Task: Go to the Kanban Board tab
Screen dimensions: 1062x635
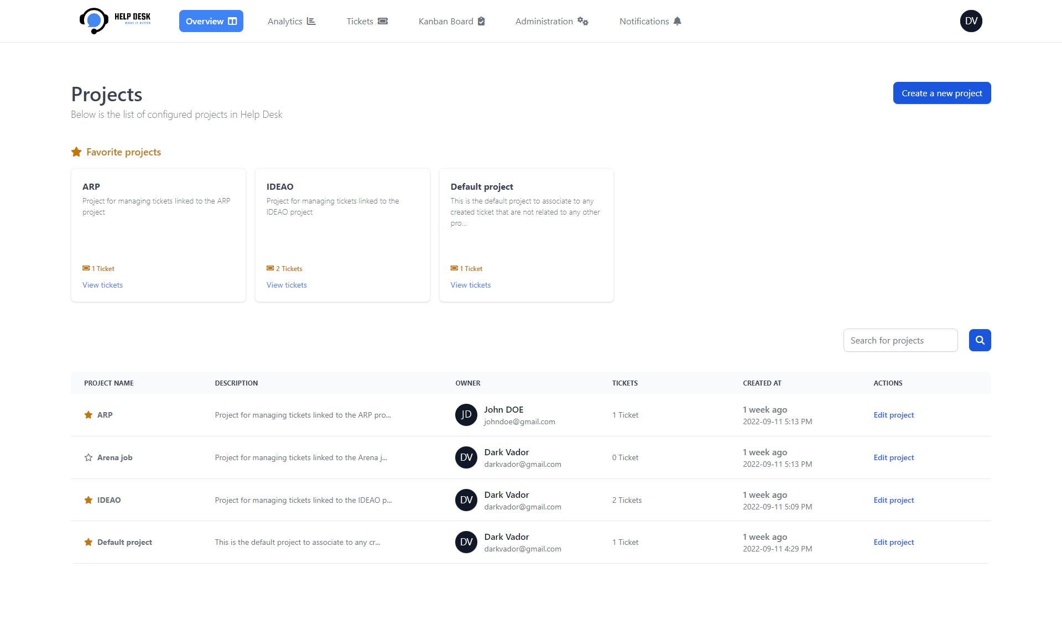Action: (x=451, y=21)
